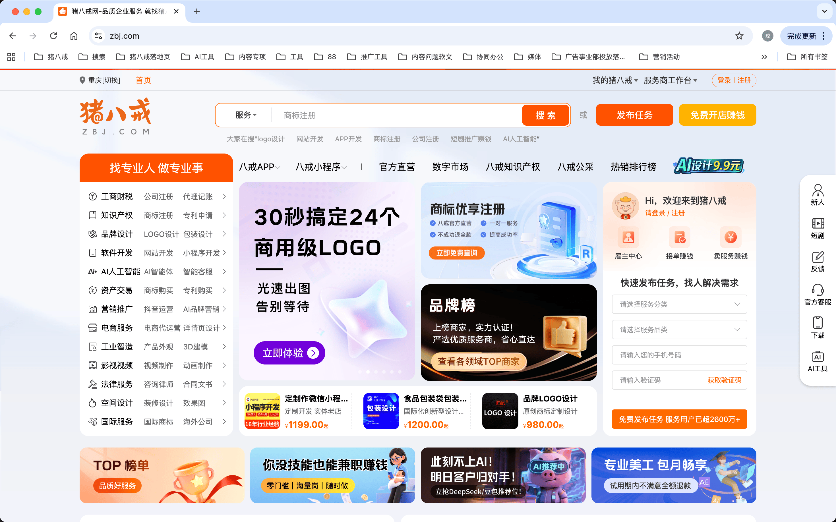This screenshot has width=836, height=522.
Task: Click 获取验证码 link
Action: click(x=724, y=380)
